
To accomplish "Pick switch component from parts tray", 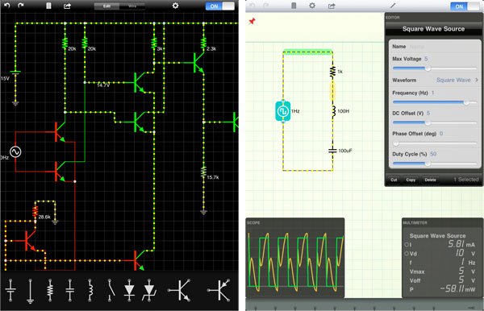I will tap(111, 290).
